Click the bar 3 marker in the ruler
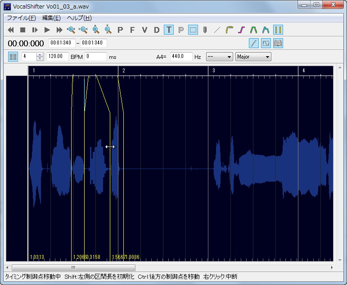Image resolution: width=347 pixels, height=285 pixels. click(213, 71)
